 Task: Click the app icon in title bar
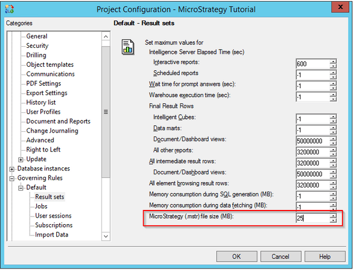point(8,9)
